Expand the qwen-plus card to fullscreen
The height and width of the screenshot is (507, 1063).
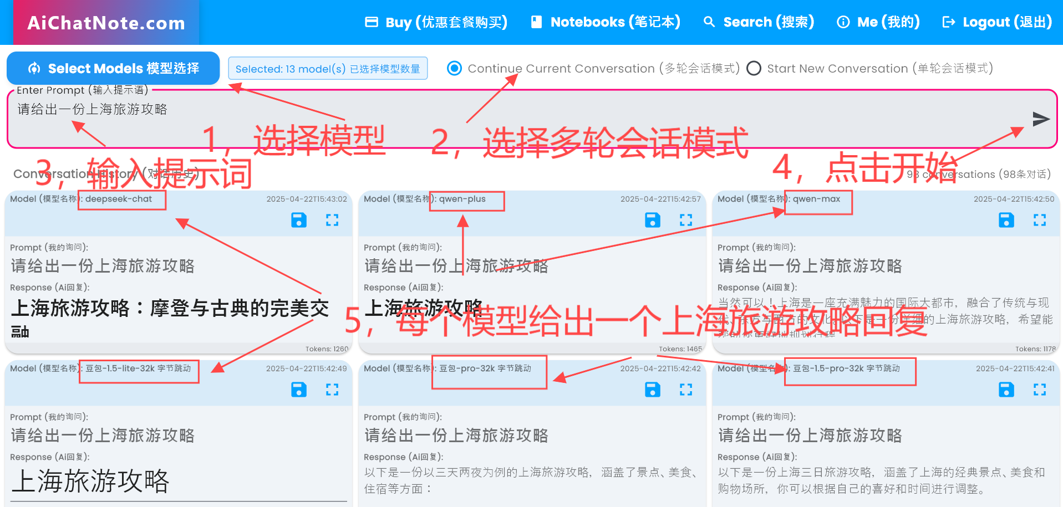686,220
